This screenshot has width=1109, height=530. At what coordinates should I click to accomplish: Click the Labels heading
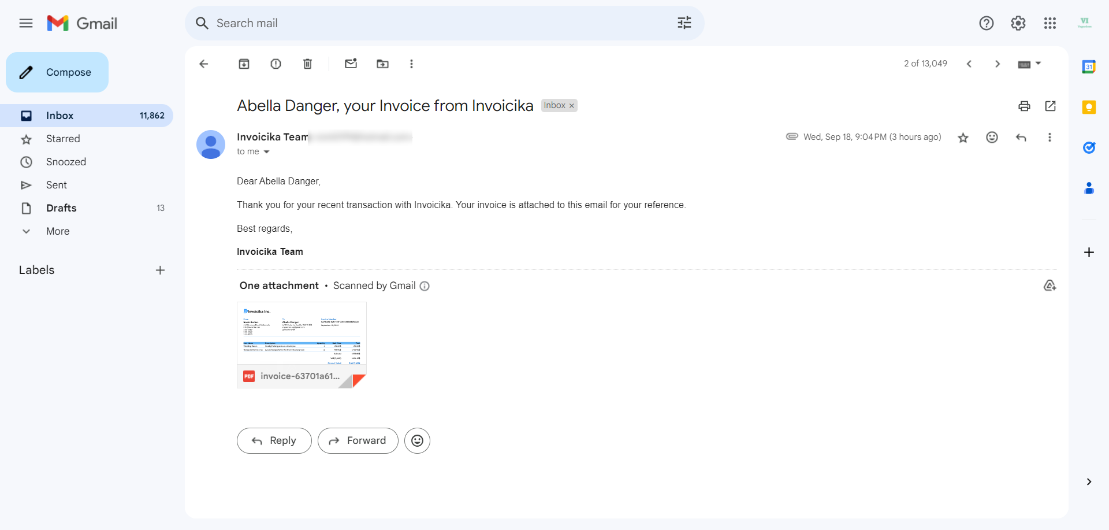tap(36, 270)
